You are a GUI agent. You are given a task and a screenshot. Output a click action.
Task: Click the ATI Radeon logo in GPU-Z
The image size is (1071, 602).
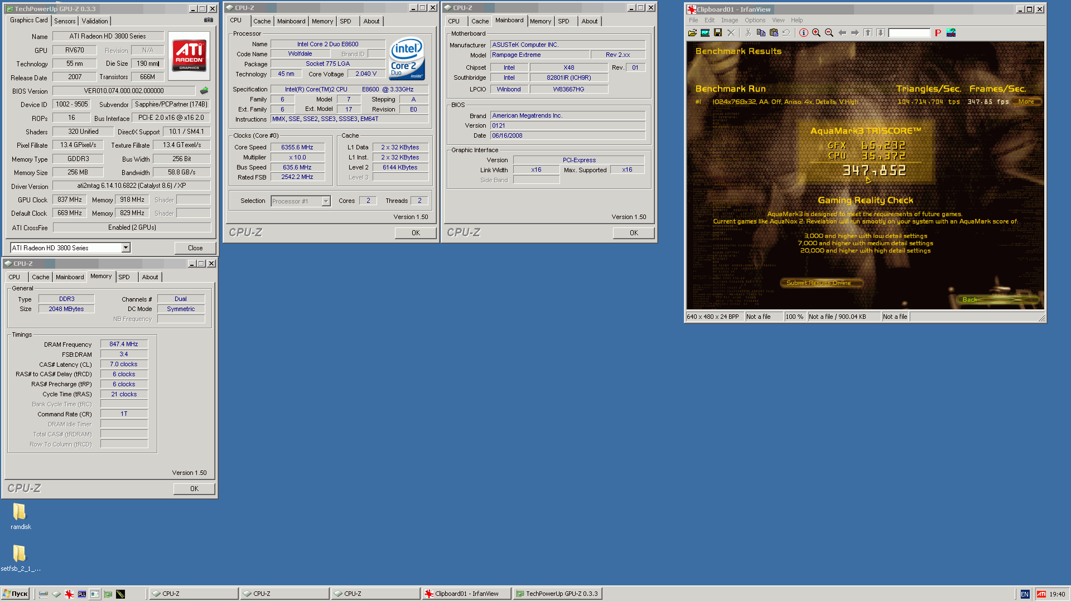click(x=189, y=55)
